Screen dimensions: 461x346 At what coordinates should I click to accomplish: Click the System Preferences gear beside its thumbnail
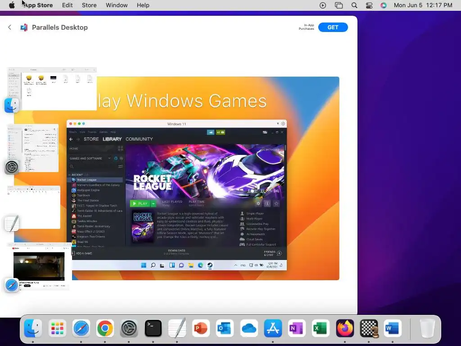click(12, 167)
